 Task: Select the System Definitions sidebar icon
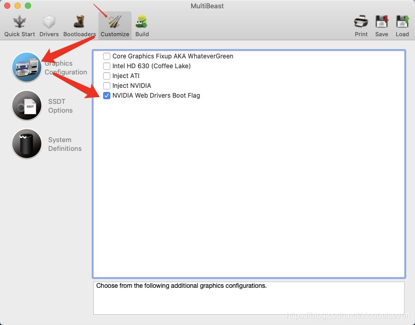click(x=27, y=144)
